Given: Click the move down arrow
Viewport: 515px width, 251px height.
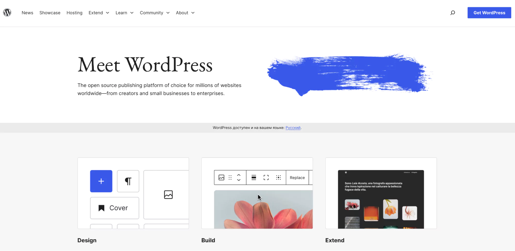Looking at the screenshot, I should 239,180.
